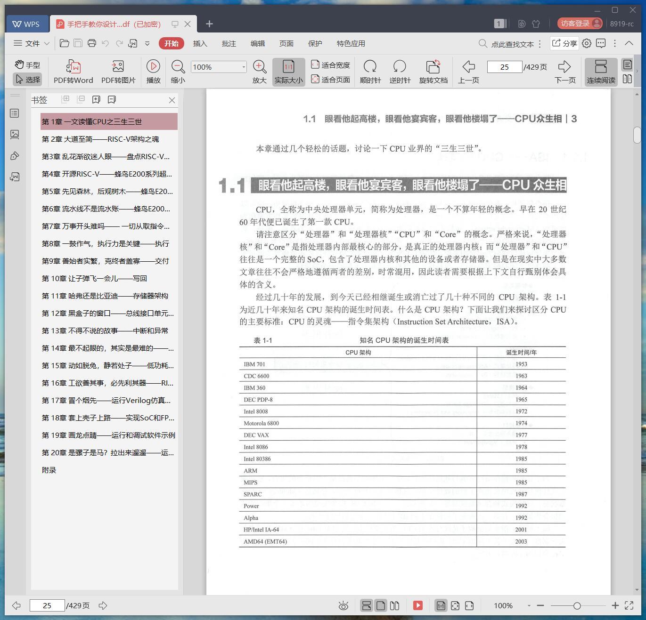646x620 pixels.
Task: Click status bar next page arrow
Action: pos(103,605)
